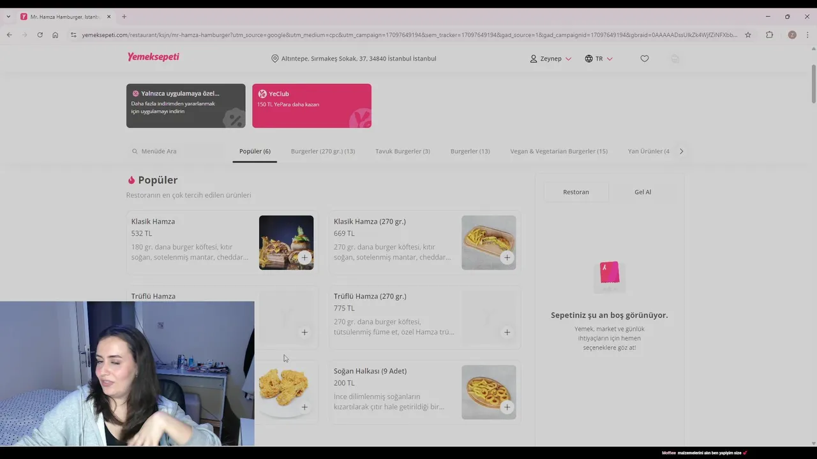Image resolution: width=817 pixels, height=459 pixels.
Task: Click the delivery address Altıntepe, Sırmakeş Sokak
Action: tap(359, 59)
